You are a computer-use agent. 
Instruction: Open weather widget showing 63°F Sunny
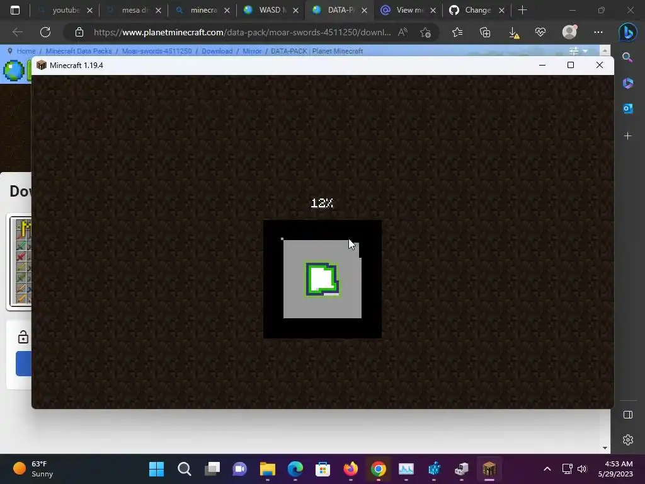34,469
